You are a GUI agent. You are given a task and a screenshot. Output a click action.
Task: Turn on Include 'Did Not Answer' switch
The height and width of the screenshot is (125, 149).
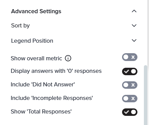coord(130,85)
